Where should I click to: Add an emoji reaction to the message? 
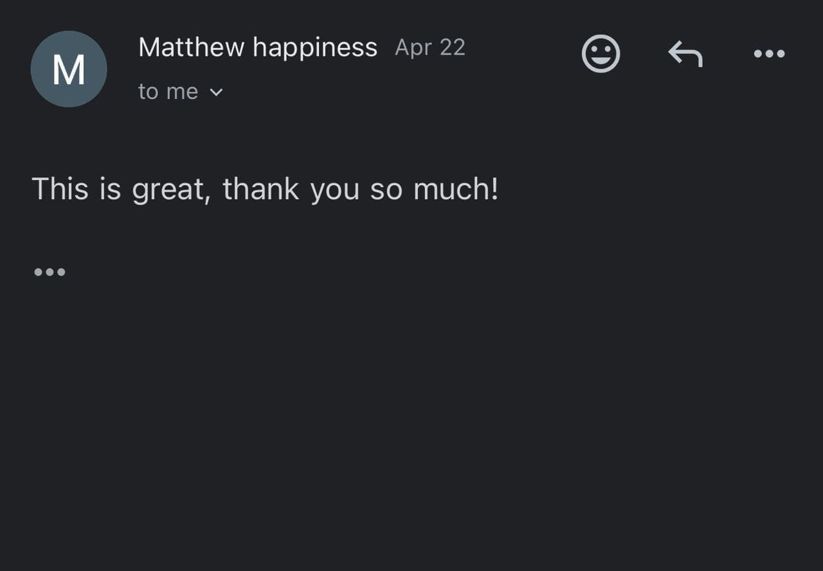pyautogui.click(x=601, y=53)
